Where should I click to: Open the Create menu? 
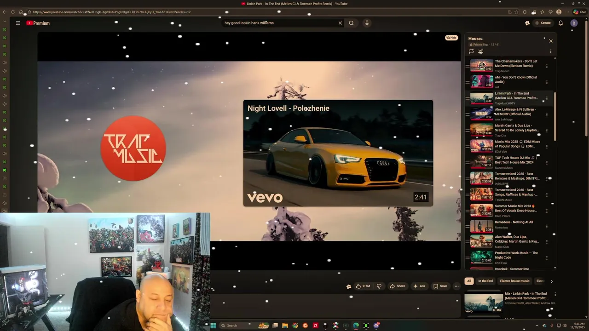click(543, 23)
